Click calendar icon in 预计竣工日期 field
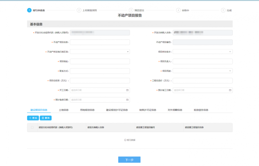This screenshot has width=259, height=166. (x=230, y=90)
